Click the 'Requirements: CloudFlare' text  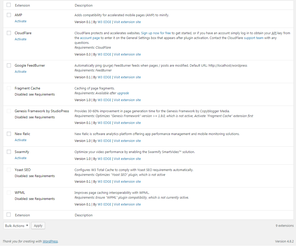(93, 48)
